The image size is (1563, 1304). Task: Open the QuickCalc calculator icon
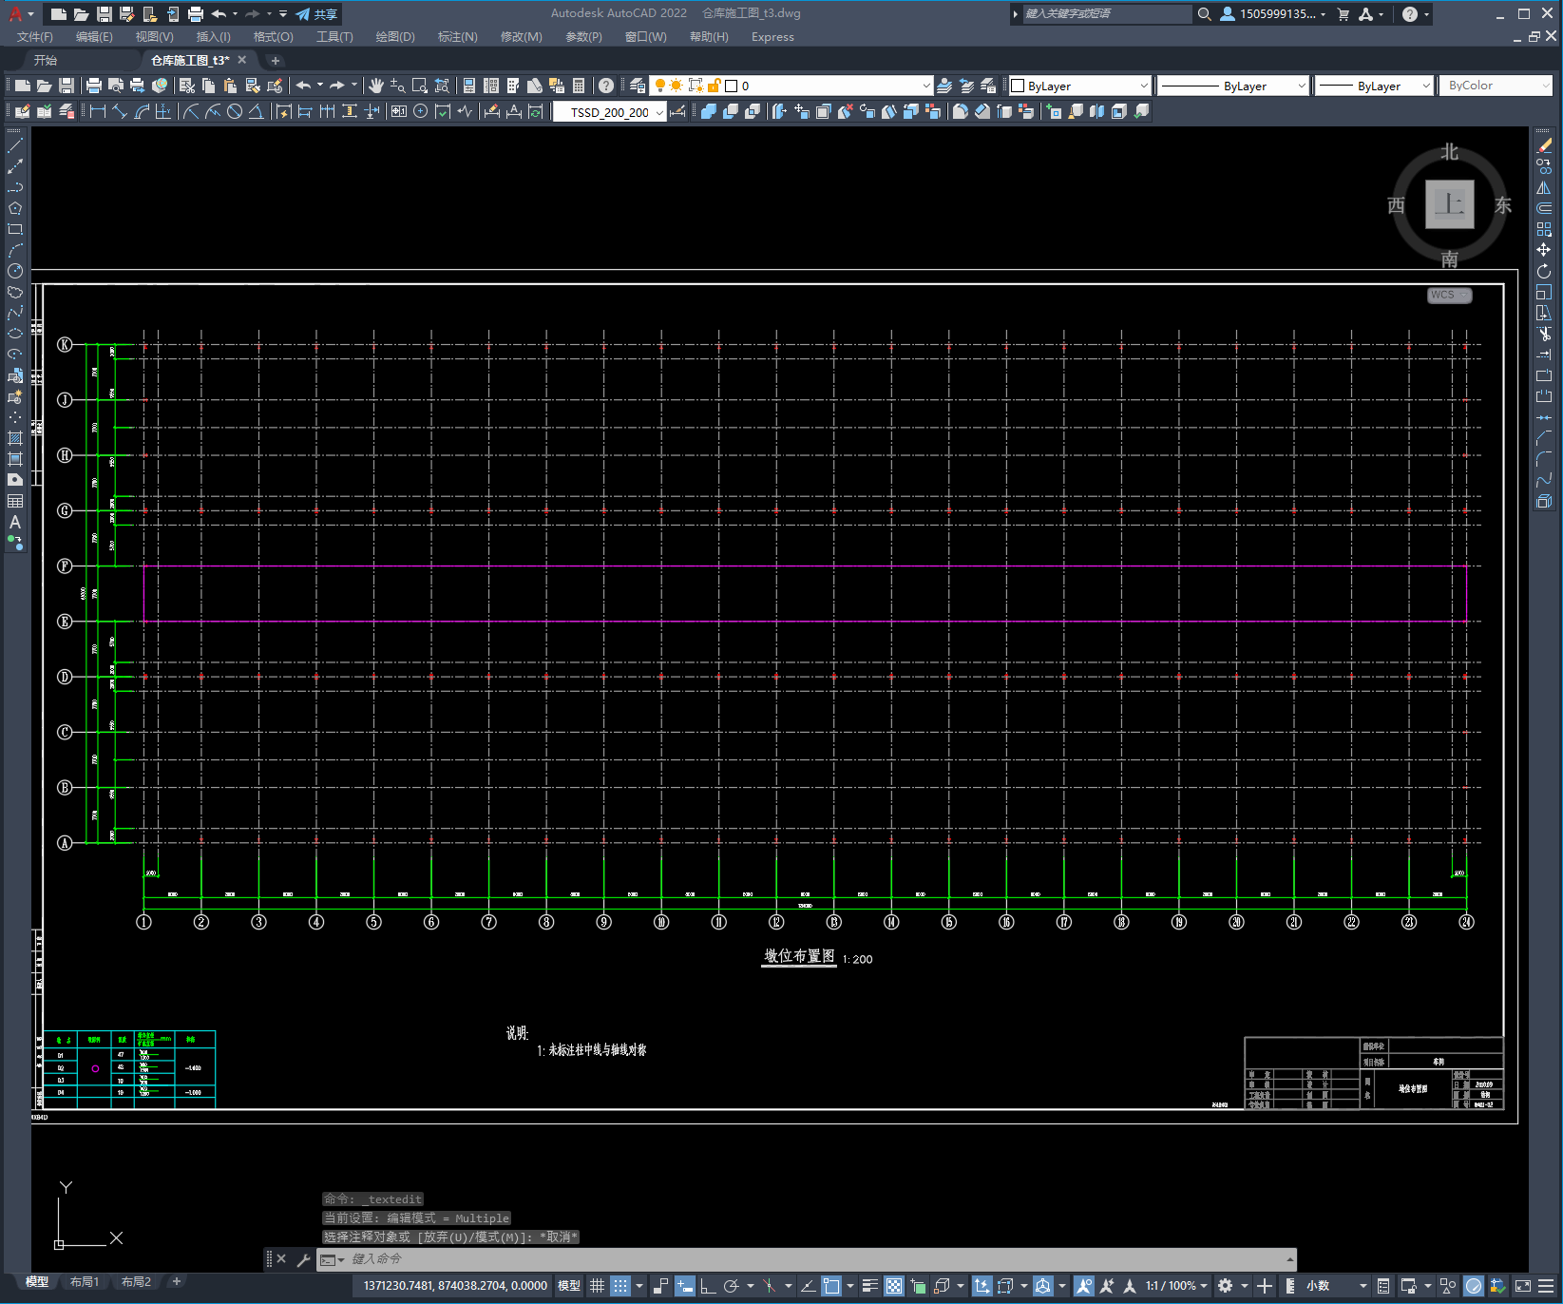coord(579,86)
